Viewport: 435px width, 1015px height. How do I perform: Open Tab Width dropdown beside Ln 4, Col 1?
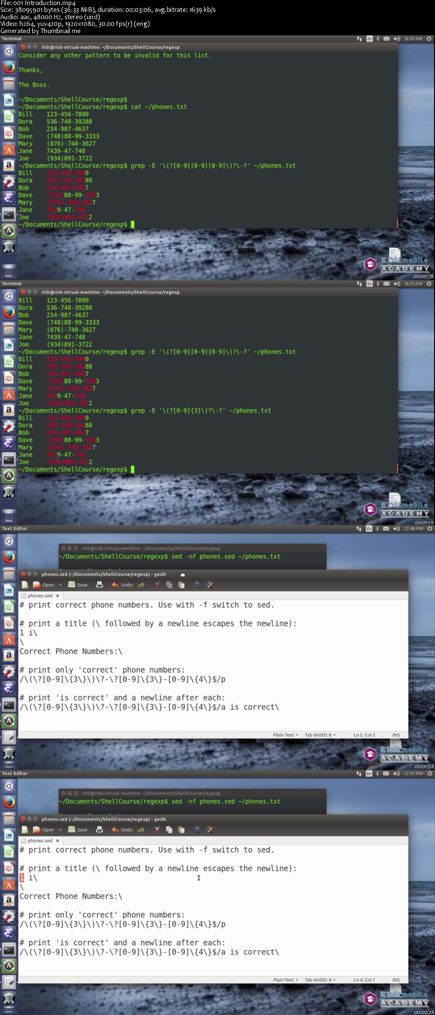pos(320,980)
